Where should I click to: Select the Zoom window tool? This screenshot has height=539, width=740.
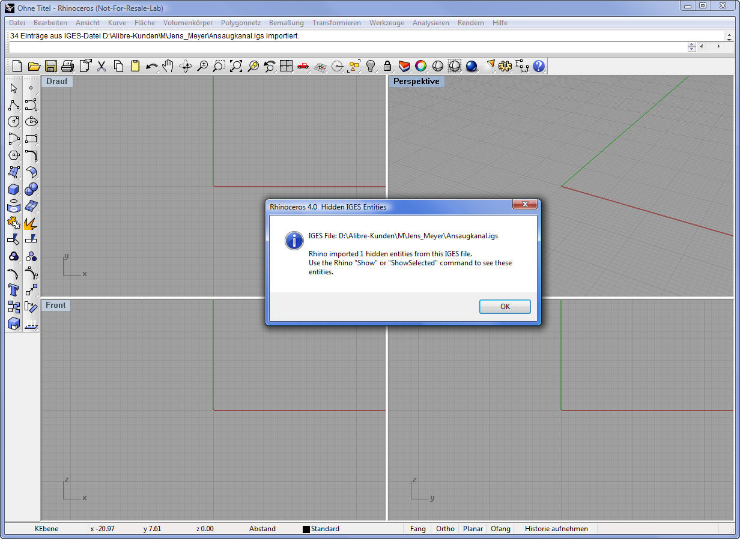[x=219, y=66]
